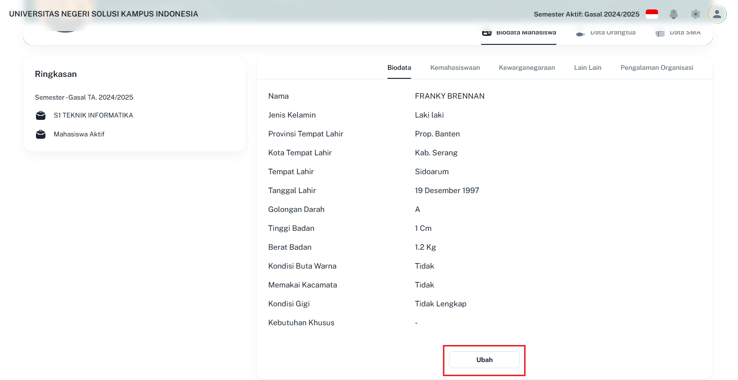Stay on the Biodata tab
The width and height of the screenshot is (738, 380).
pos(399,68)
